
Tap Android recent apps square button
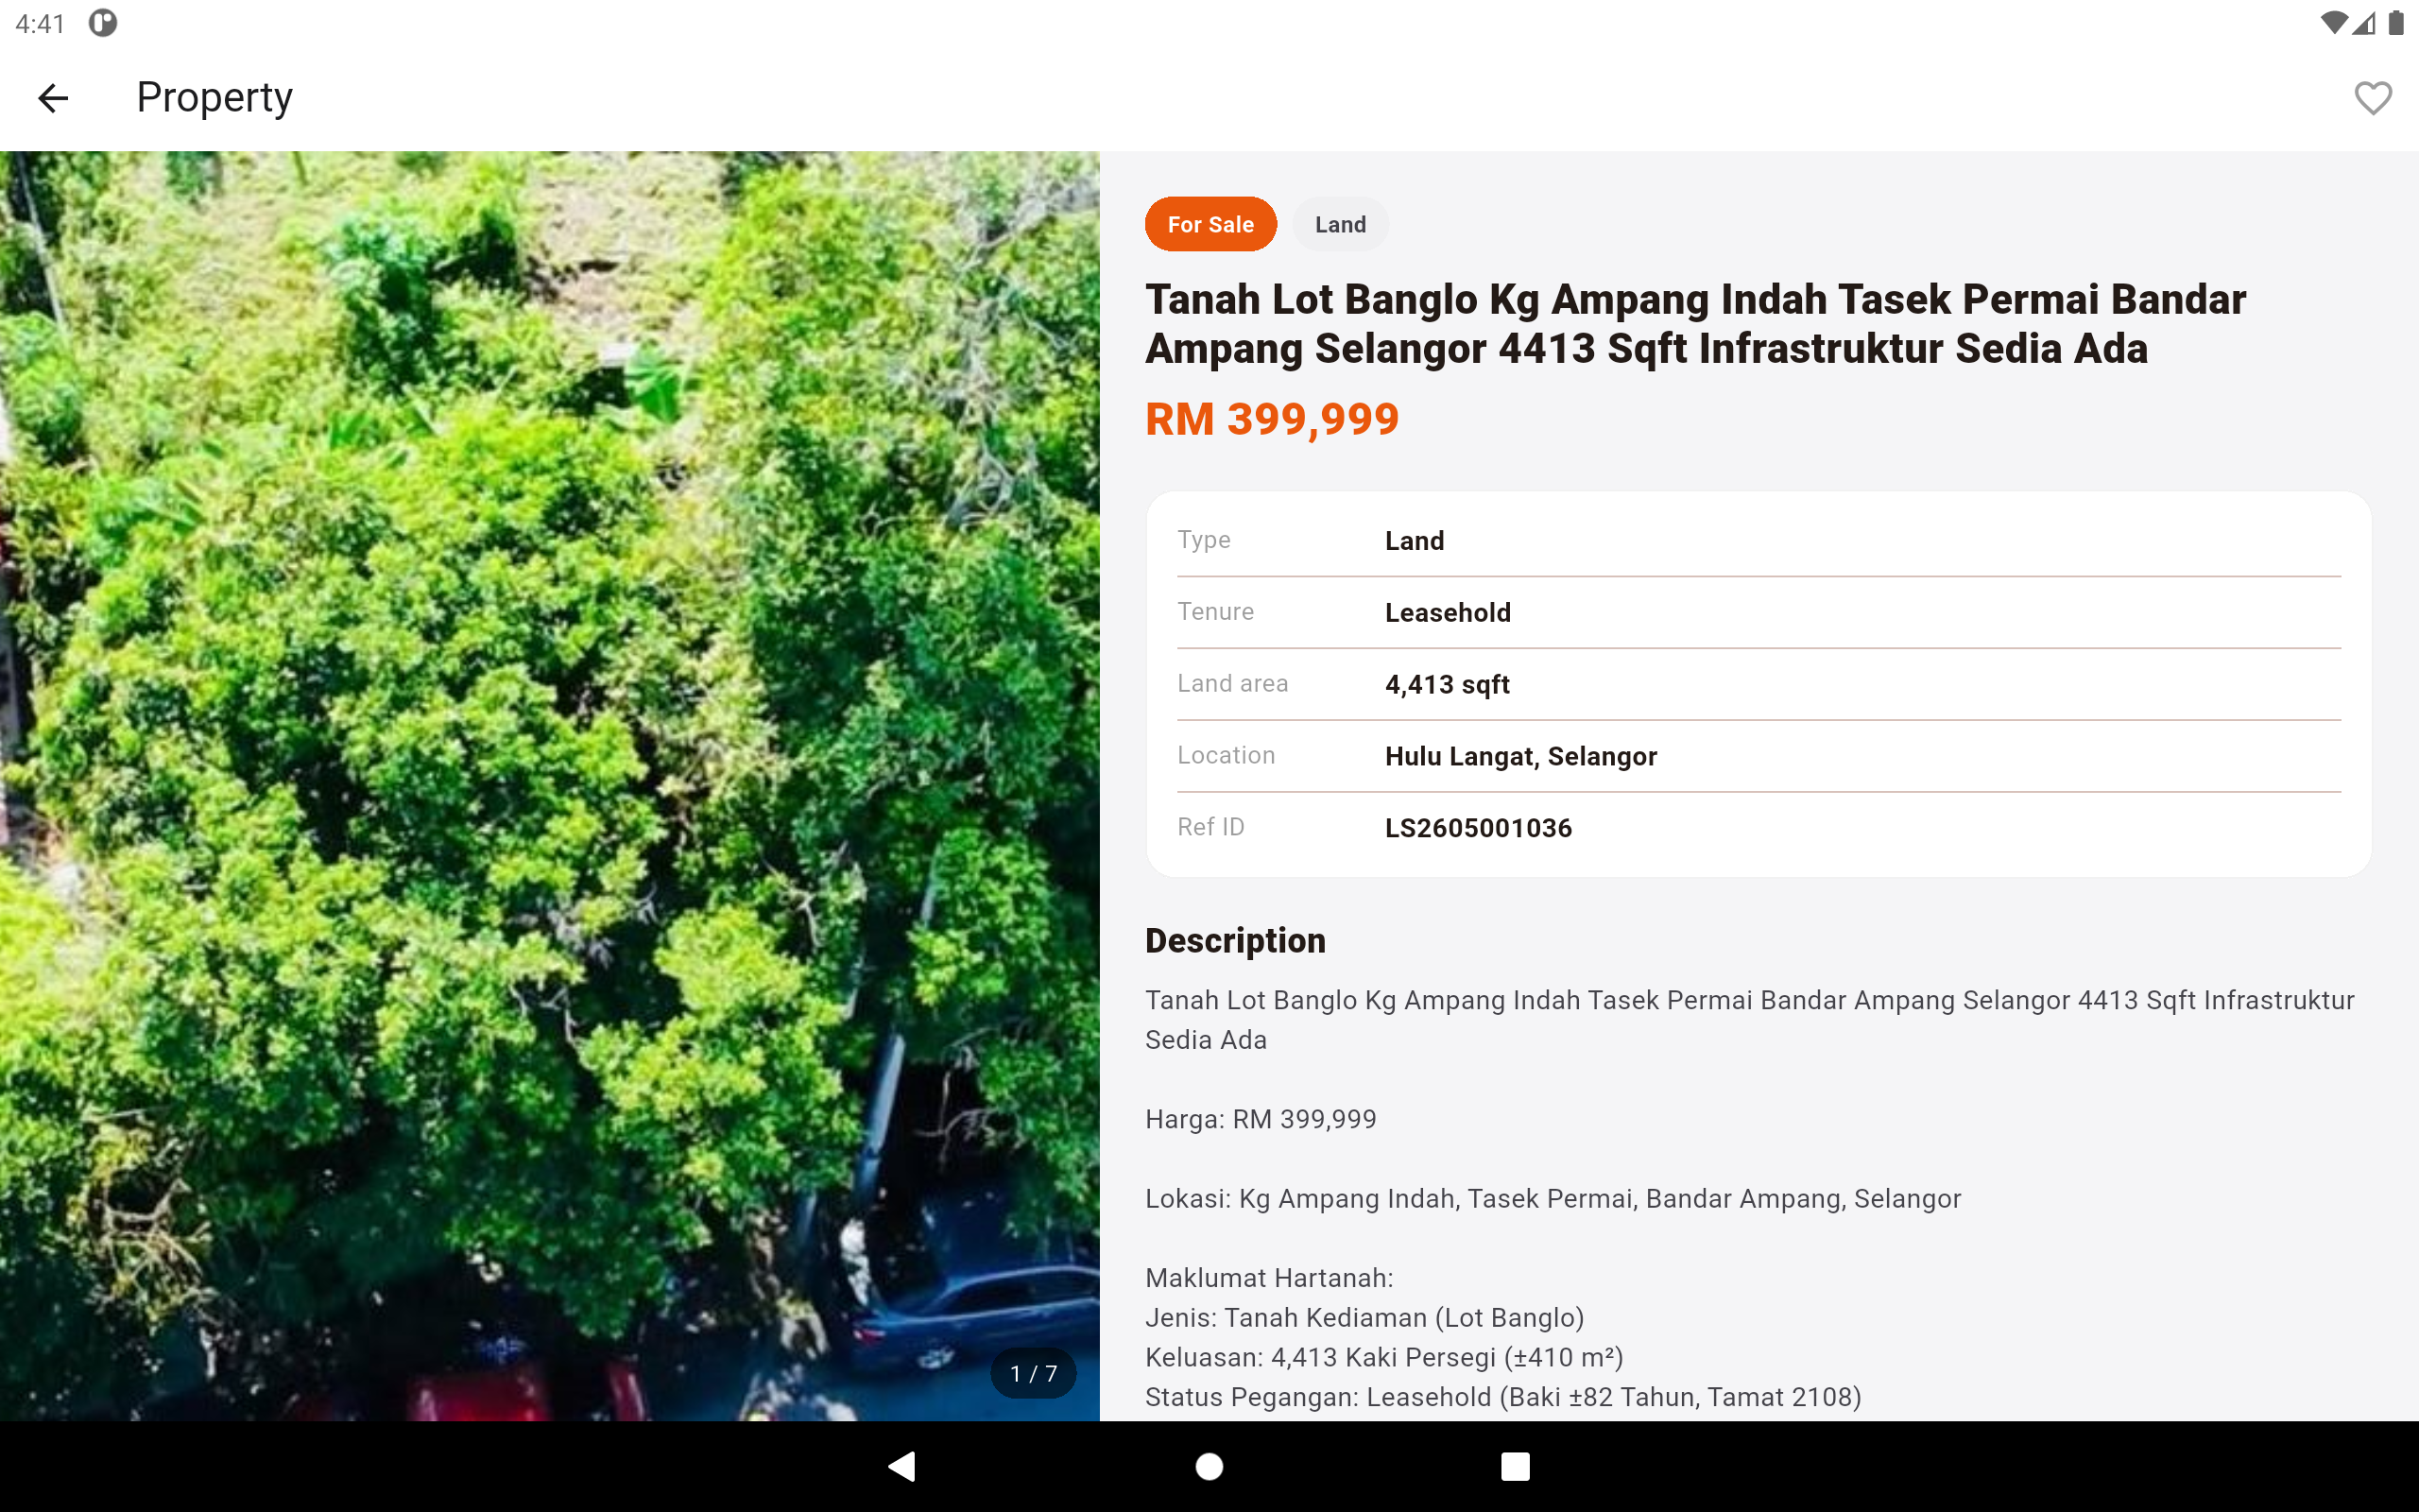click(1516, 1466)
